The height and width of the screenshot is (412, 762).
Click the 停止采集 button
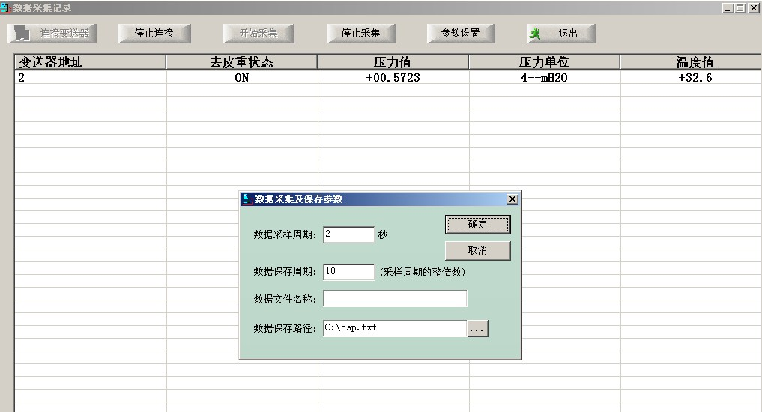point(360,34)
